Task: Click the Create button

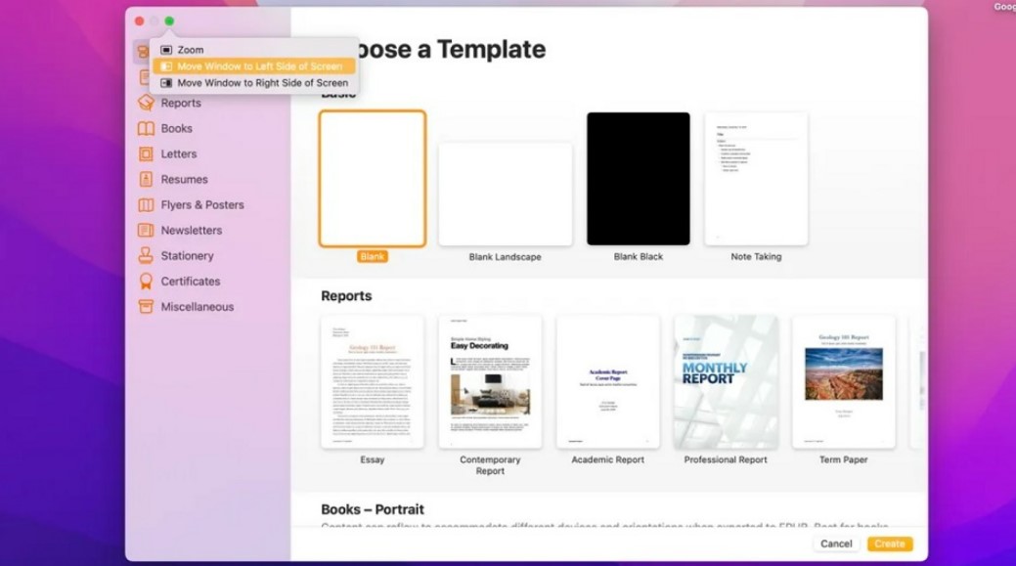Action: click(890, 544)
